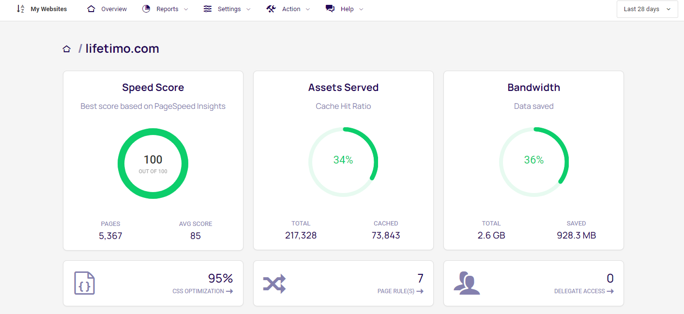Open the Help chat icon
The width and height of the screenshot is (684, 314).
[x=330, y=8]
